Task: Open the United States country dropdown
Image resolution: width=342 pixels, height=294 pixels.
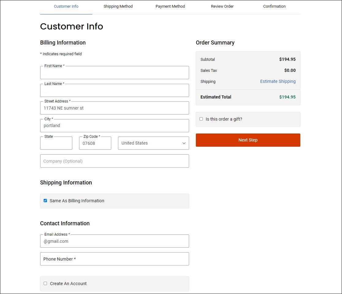Action: pyautogui.click(x=153, y=143)
